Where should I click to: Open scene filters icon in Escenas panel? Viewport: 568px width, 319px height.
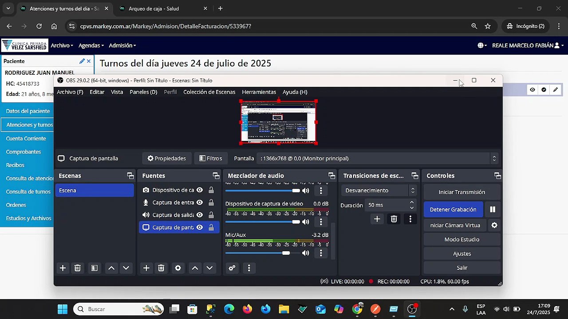pyautogui.click(x=94, y=268)
